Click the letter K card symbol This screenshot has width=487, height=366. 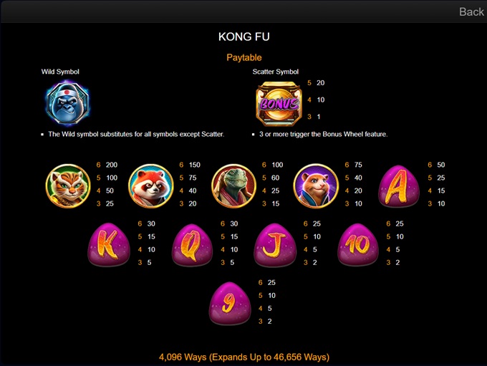[109, 244]
